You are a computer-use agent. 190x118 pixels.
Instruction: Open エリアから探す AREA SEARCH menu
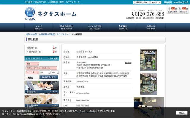point(95,27)
